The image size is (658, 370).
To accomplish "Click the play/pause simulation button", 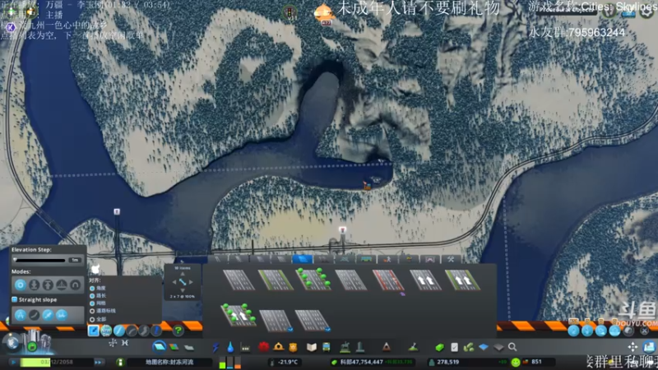I will [x=14, y=362].
